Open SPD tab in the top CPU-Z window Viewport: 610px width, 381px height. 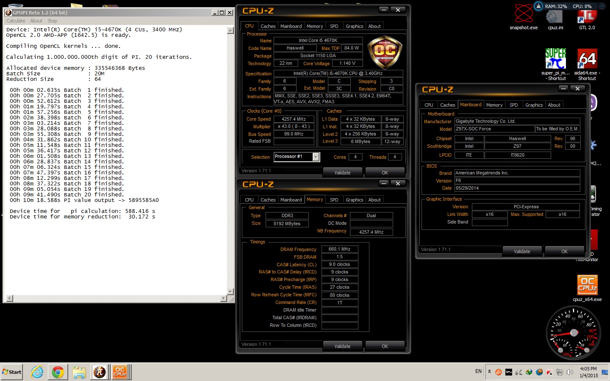[x=334, y=26]
